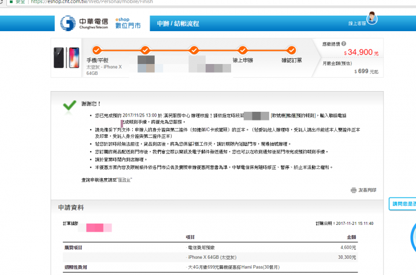Screen dimensions: 416x275
Task: Click the 購買項目 row header
Action: click(73, 247)
